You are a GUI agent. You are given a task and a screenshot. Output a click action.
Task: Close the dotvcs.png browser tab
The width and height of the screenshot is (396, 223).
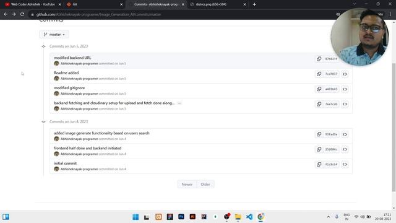tap(244, 4)
